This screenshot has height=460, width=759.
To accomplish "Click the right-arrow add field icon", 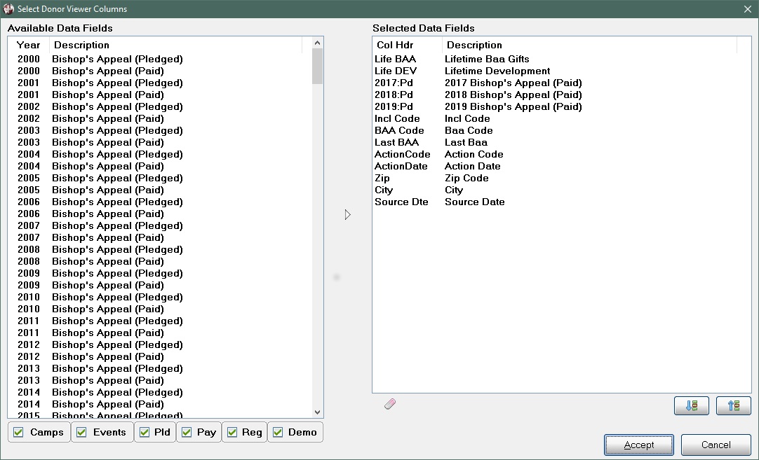I will click(x=347, y=214).
